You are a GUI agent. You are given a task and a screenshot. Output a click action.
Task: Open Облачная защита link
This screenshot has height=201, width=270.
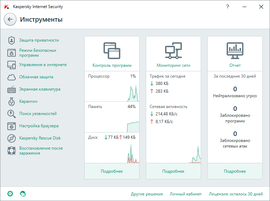click(36, 77)
